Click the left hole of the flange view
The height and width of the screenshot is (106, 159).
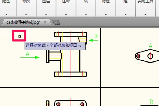(139, 56)
